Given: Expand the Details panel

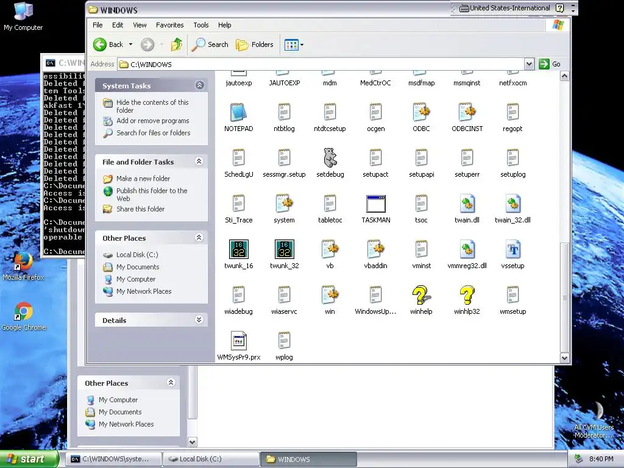Looking at the screenshot, I should (x=199, y=320).
